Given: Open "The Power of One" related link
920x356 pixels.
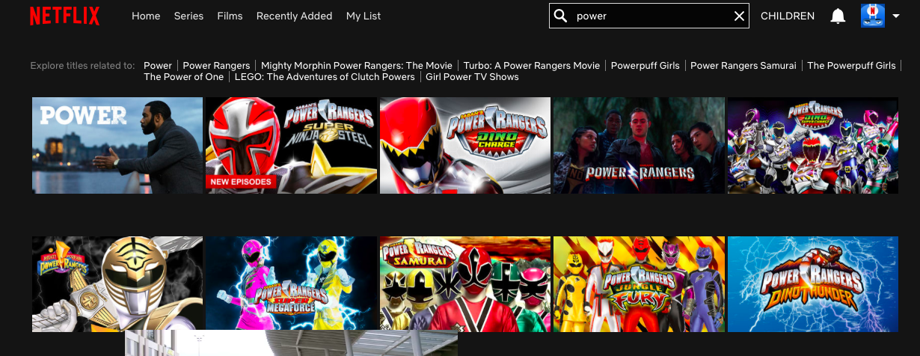Looking at the screenshot, I should [x=184, y=77].
